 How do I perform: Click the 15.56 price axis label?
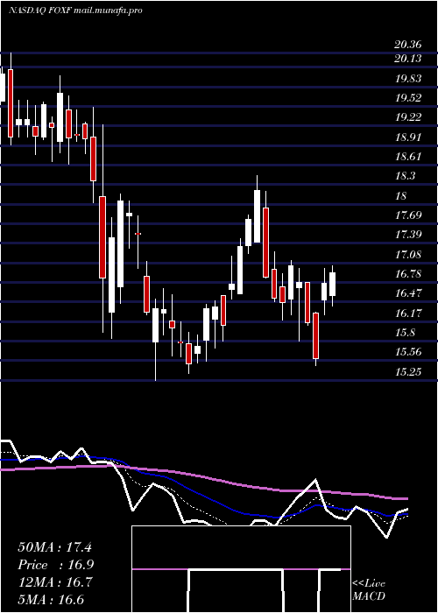[x=408, y=352]
